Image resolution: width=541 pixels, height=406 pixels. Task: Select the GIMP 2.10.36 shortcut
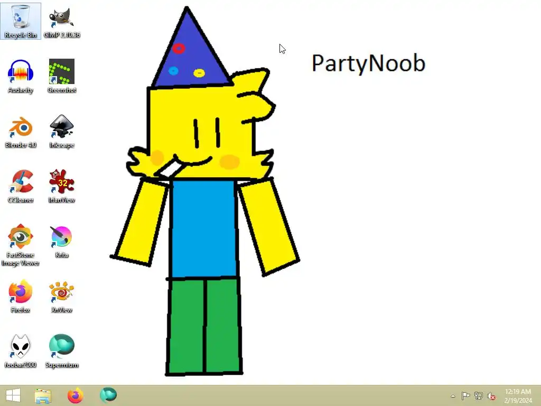(62, 21)
